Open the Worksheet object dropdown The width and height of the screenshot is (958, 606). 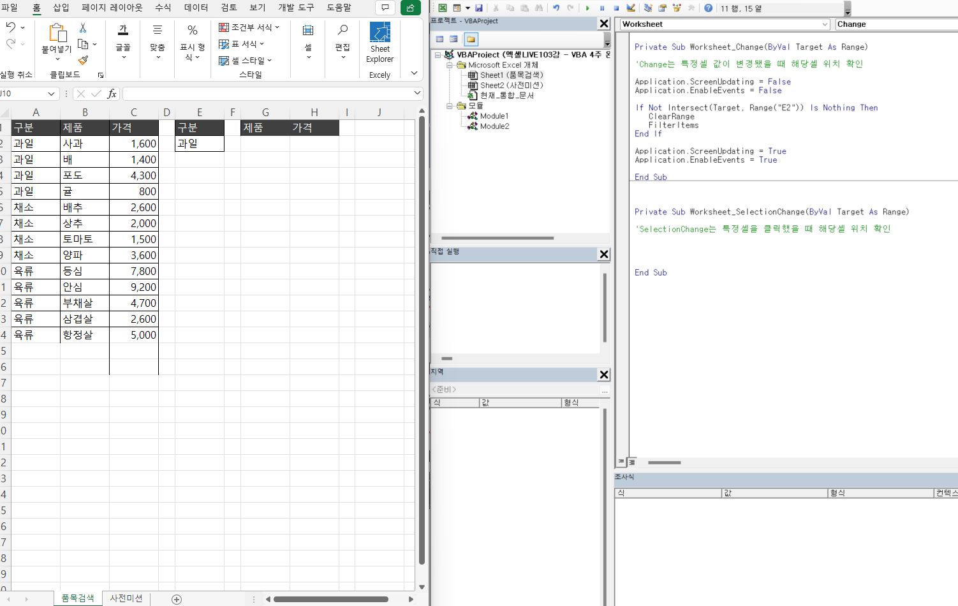click(x=825, y=24)
